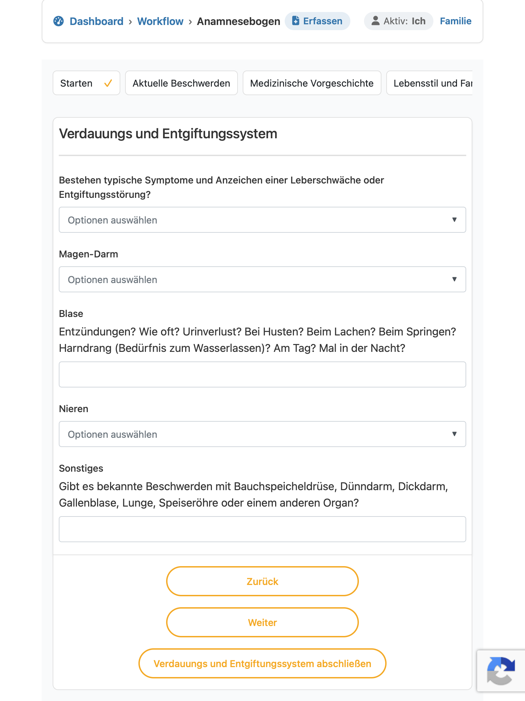The width and height of the screenshot is (525, 701).
Task: Click Verdauungs und Entgiftungssystem abschließen
Action: 262,663
